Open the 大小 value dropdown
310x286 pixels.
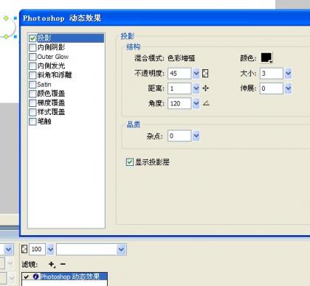point(288,74)
